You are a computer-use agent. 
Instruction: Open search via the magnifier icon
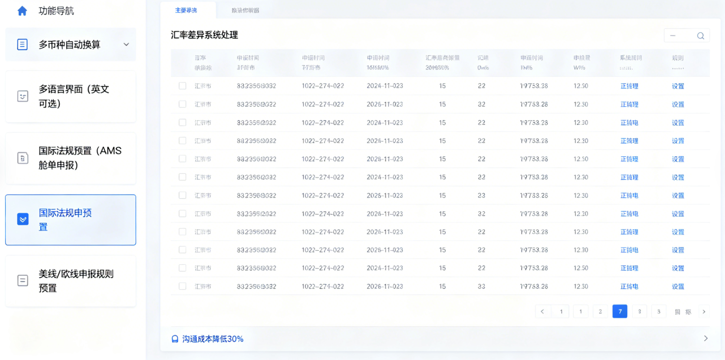point(700,35)
